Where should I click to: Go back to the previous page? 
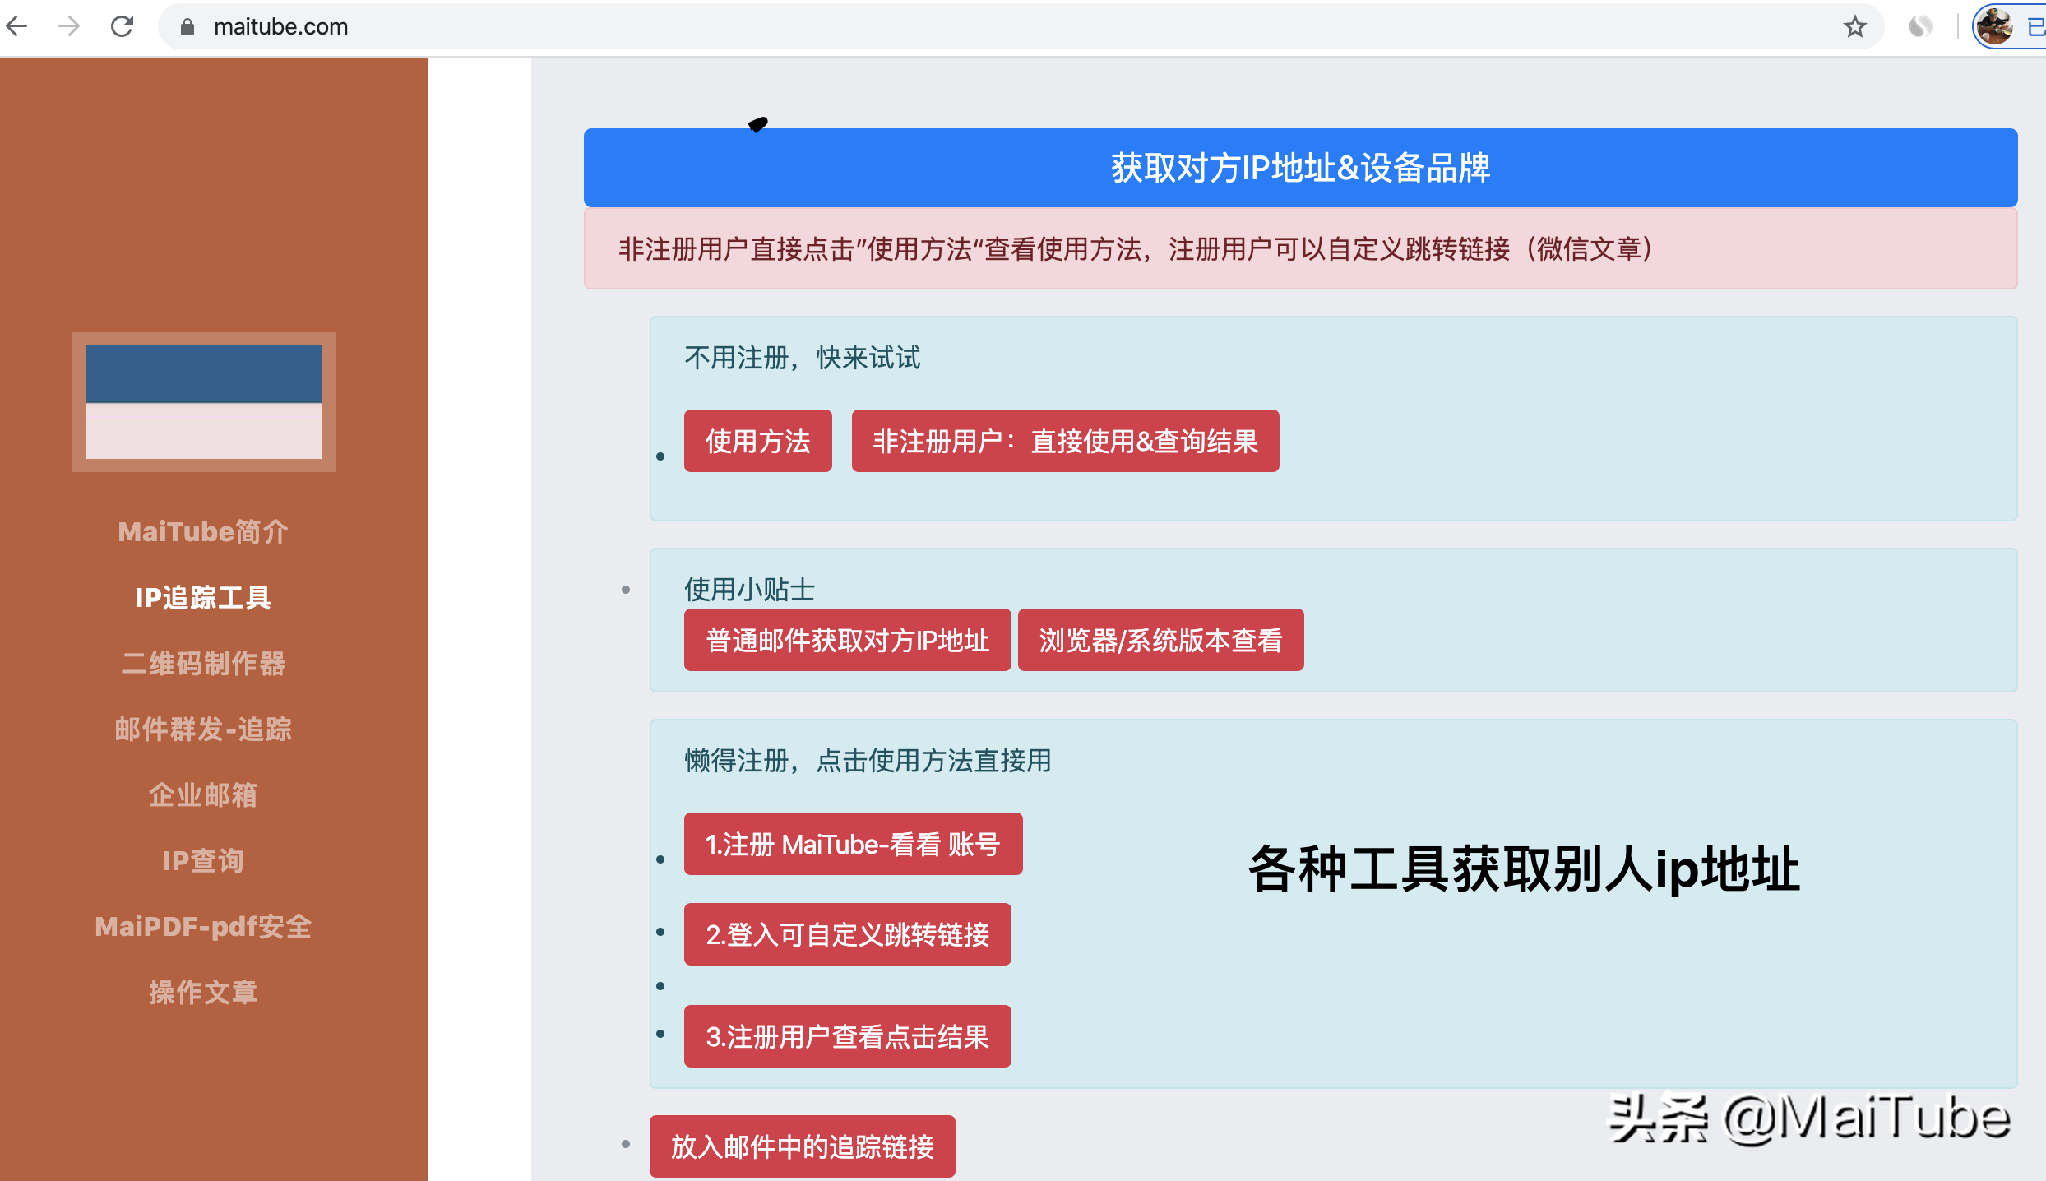[x=18, y=27]
